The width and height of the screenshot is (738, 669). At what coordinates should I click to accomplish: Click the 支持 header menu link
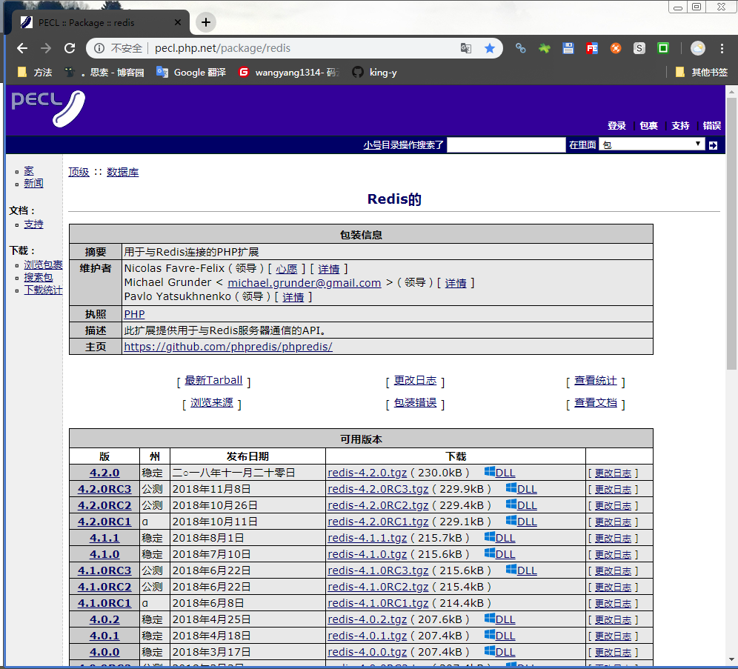(x=680, y=126)
